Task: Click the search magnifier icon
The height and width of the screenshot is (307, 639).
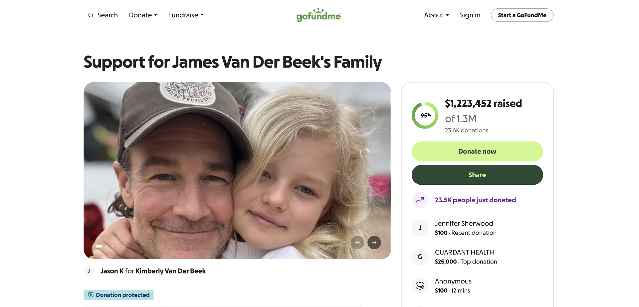Action: point(91,15)
